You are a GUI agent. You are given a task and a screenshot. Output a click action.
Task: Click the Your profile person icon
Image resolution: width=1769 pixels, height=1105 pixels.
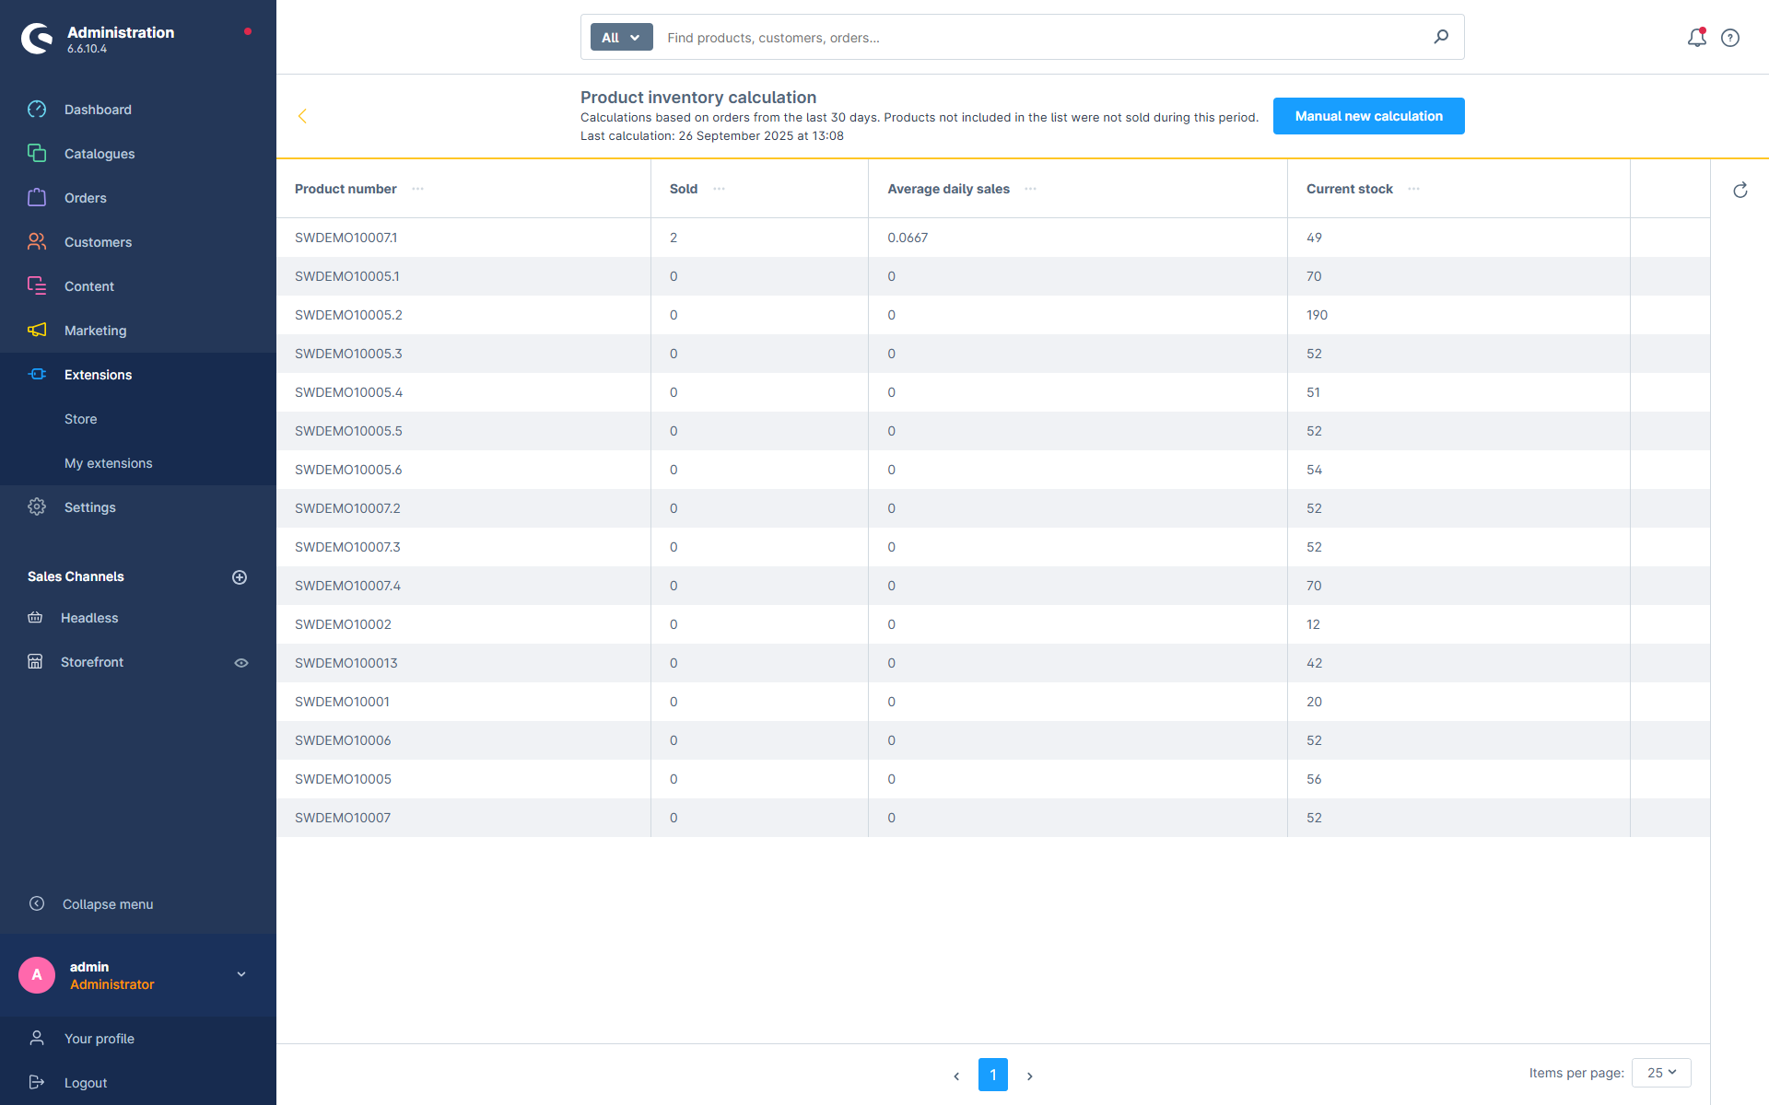tap(37, 1039)
